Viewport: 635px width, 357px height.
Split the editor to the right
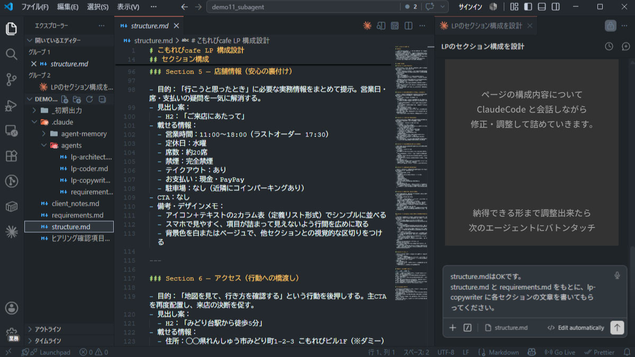409,25
